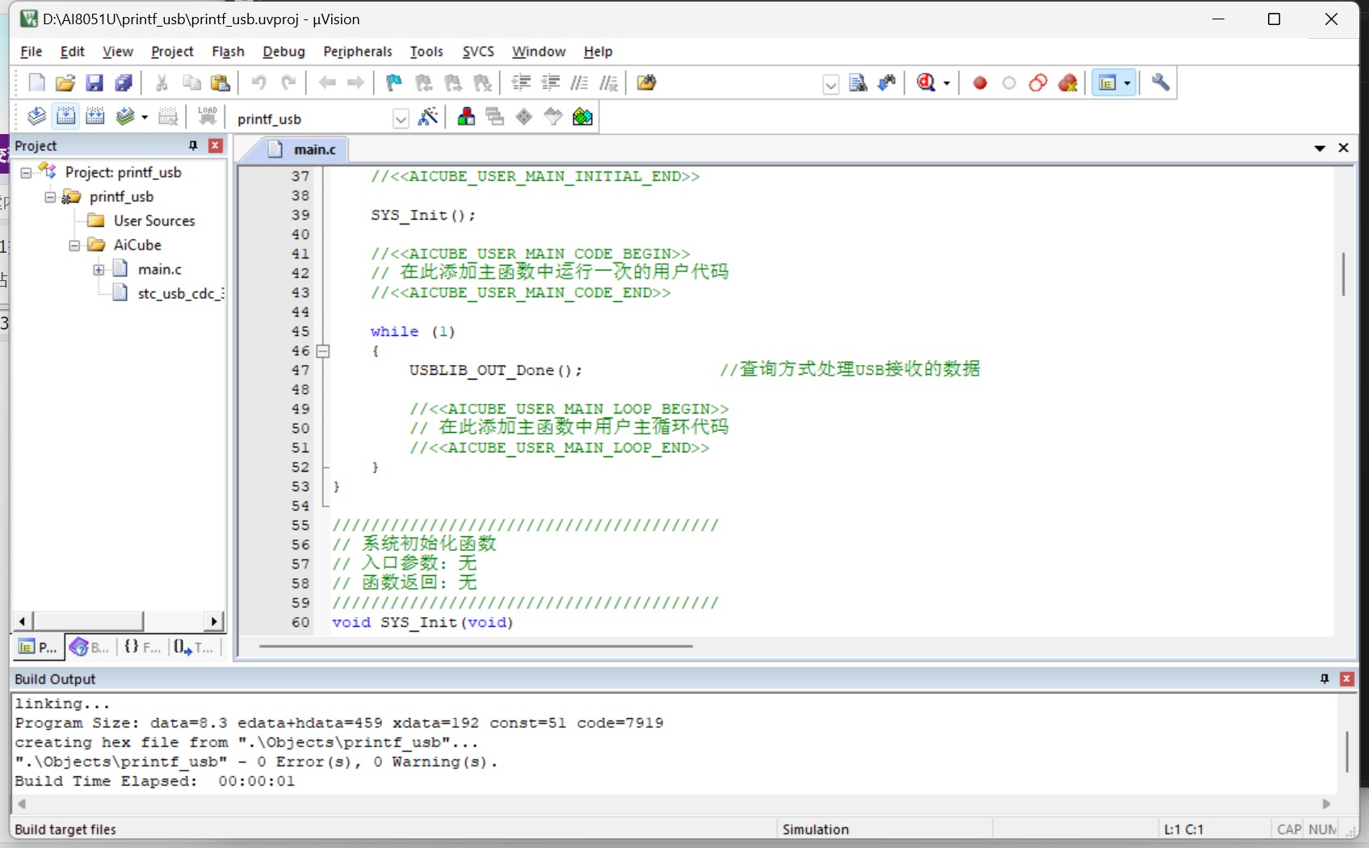1369x848 pixels.
Task: Click the Rebuild all target files icon
Action: tap(95, 117)
